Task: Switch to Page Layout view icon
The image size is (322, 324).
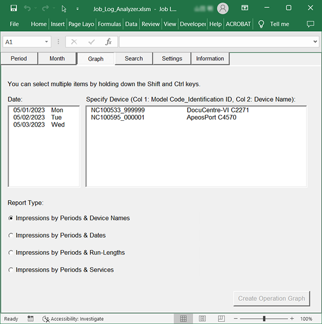Action: (202, 319)
